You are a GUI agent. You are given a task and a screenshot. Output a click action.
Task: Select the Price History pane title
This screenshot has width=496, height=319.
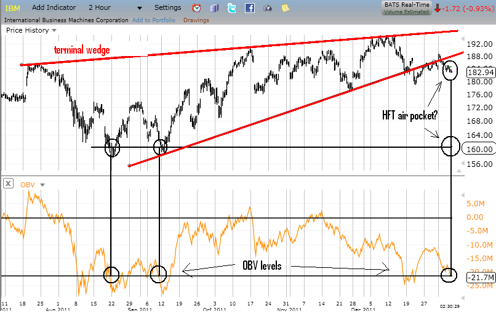click(x=28, y=30)
